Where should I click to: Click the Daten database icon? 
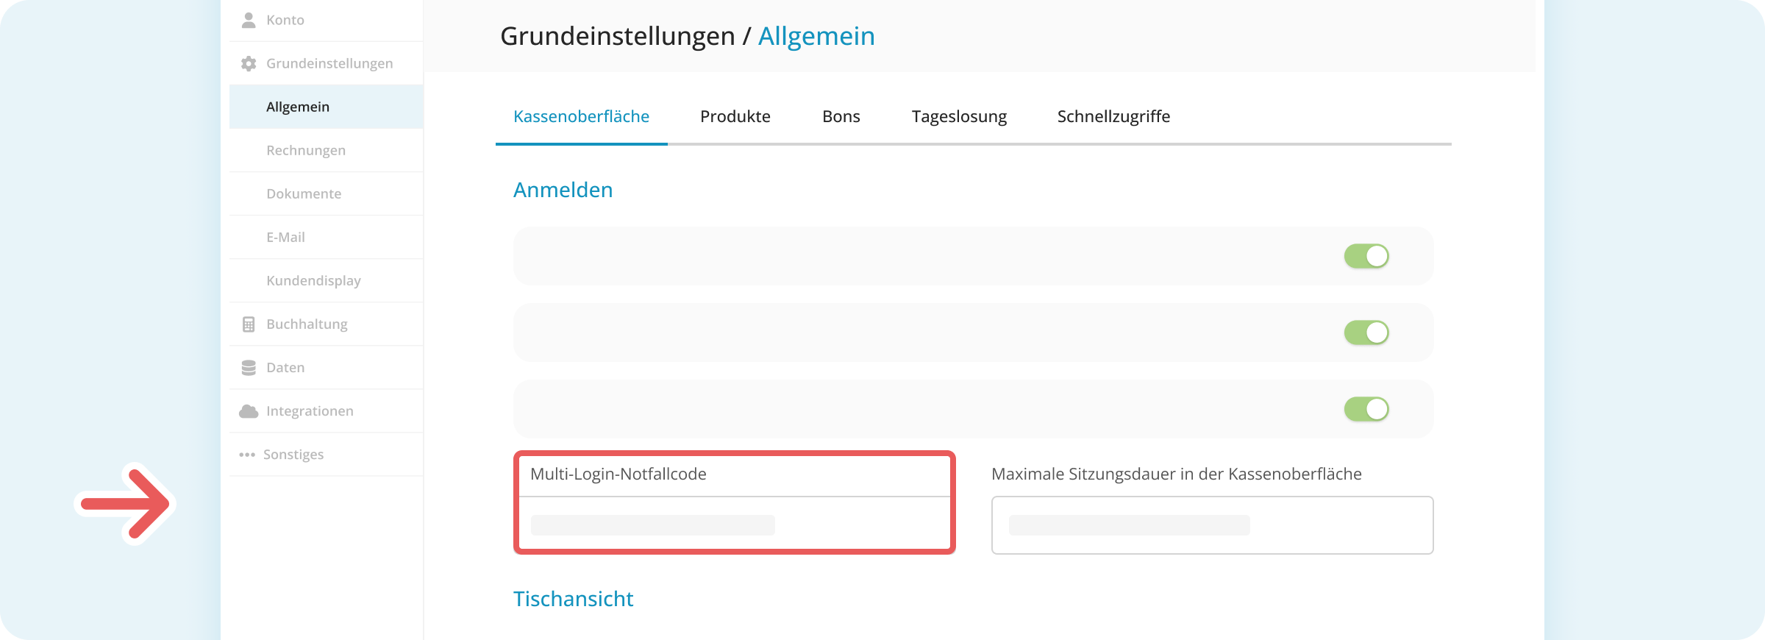click(x=249, y=368)
